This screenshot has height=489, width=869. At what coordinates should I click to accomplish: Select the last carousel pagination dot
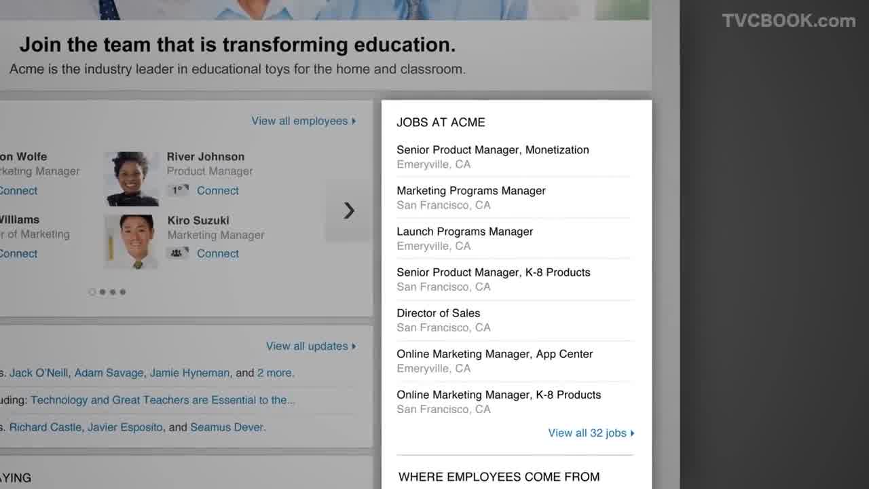[x=123, y=292]
